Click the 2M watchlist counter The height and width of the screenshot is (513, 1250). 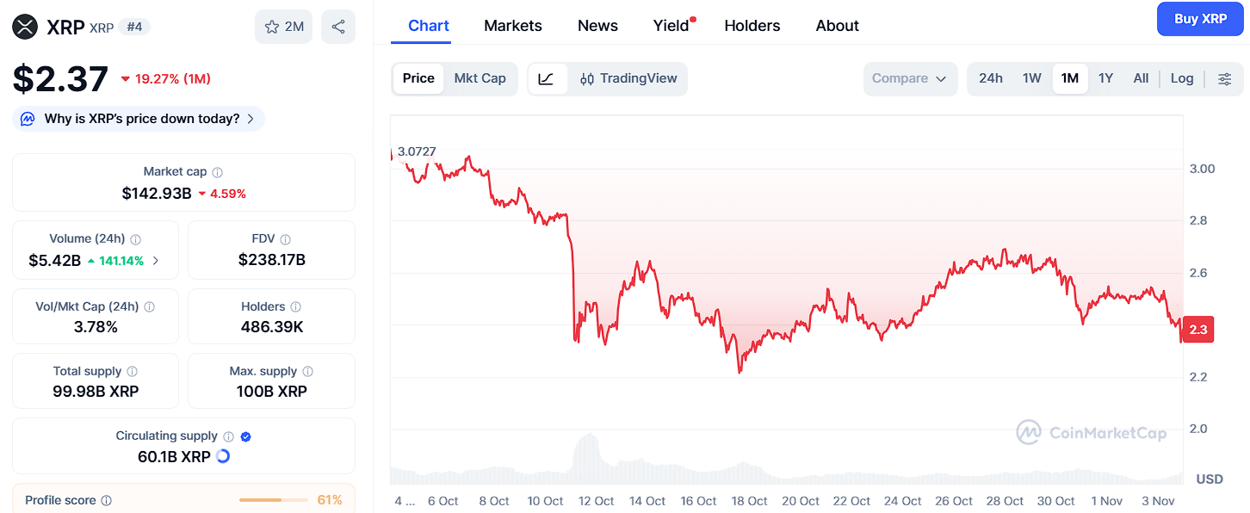pyautogui.click(x=293, y=26)
